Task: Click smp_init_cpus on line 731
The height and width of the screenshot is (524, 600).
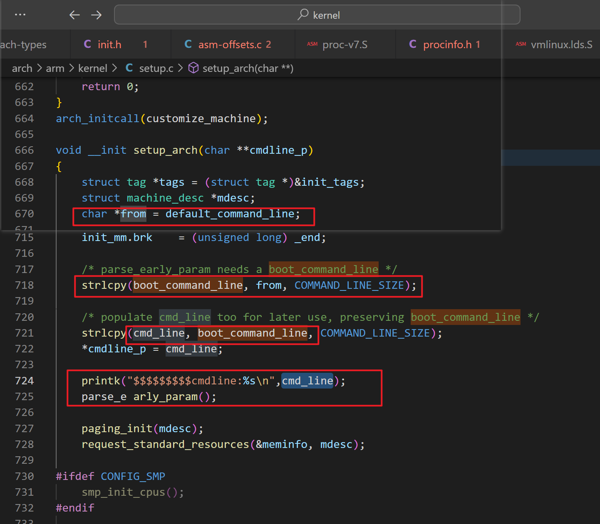Action: click(124, 492)
